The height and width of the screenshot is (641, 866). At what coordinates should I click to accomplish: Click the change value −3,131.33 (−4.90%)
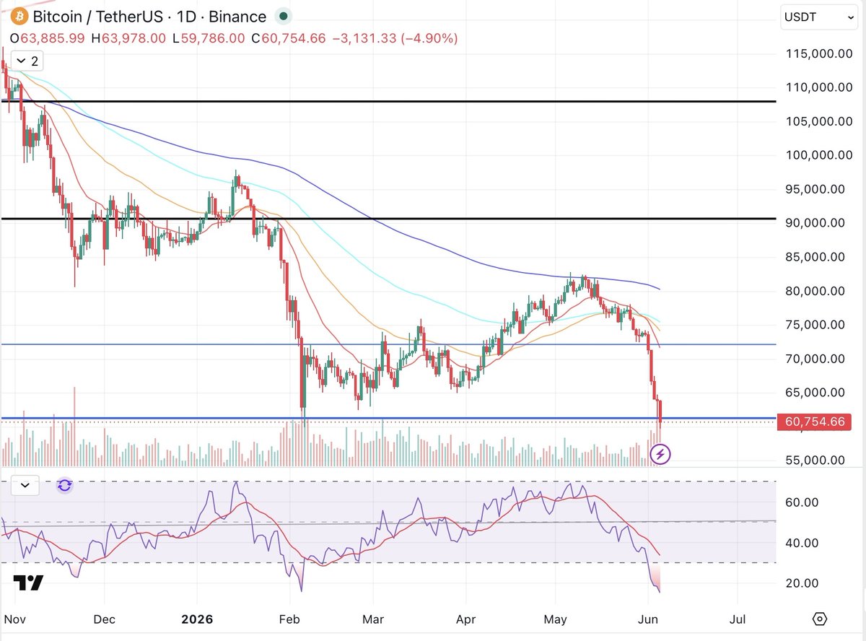394,39
